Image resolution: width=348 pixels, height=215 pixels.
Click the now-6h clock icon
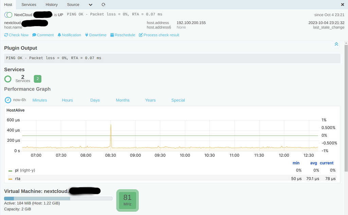coord(7,100)
